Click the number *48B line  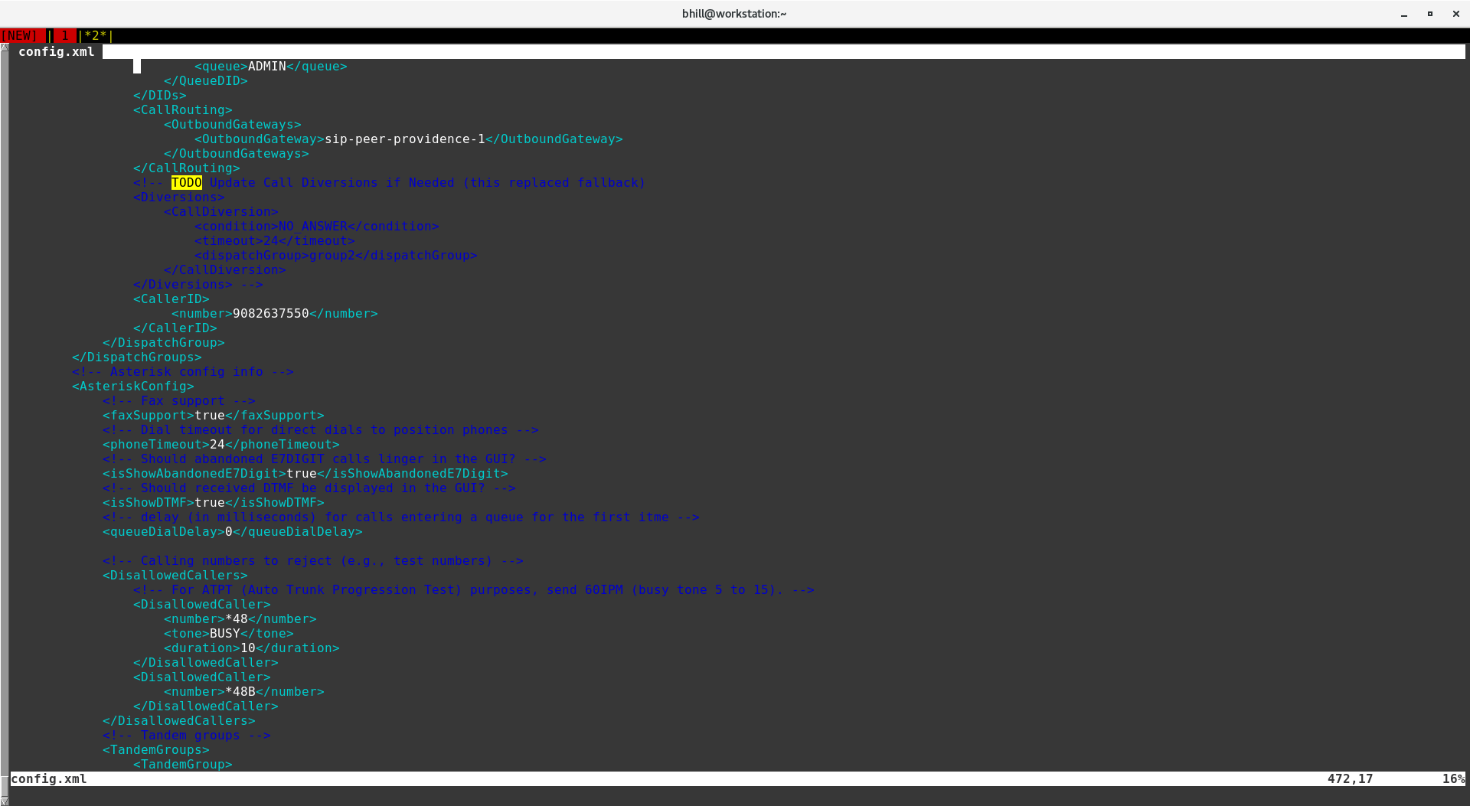tap(244, 691)
